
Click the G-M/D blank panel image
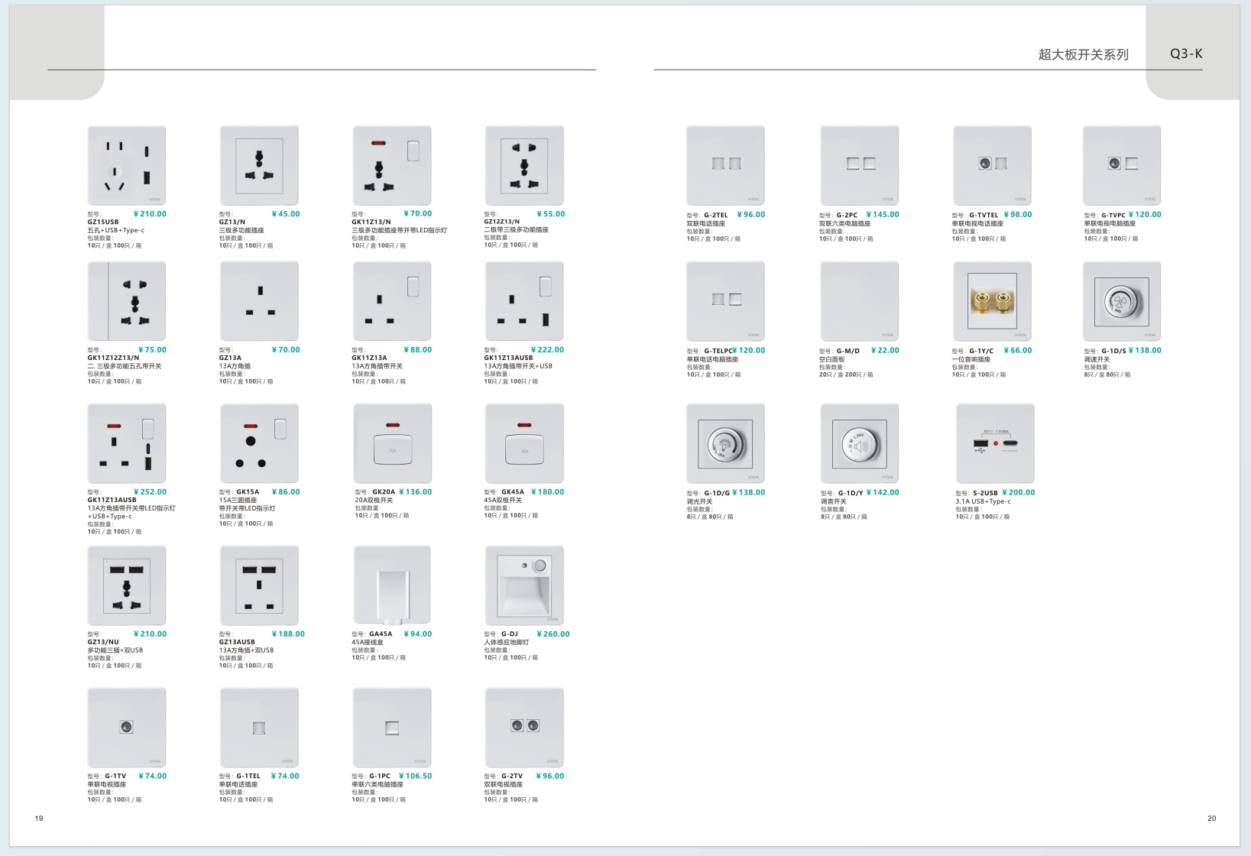pos(860,301)
